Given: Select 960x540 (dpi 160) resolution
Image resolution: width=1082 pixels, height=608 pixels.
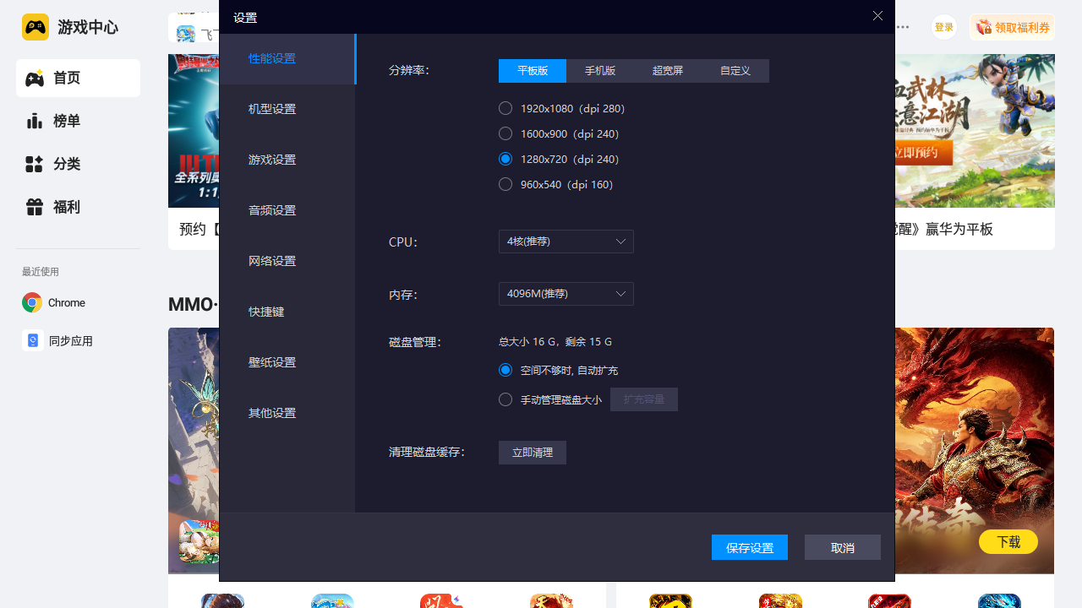Looking at the screenshot, I should coord(556,184).
